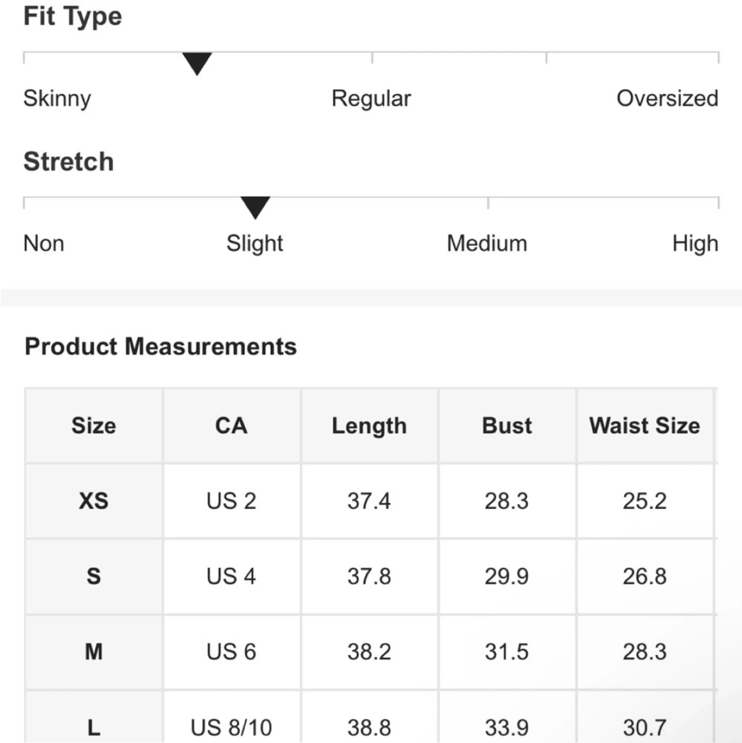Click the Size column header
The width and height of the screenshot is (742, 743).
pos(94,426)
